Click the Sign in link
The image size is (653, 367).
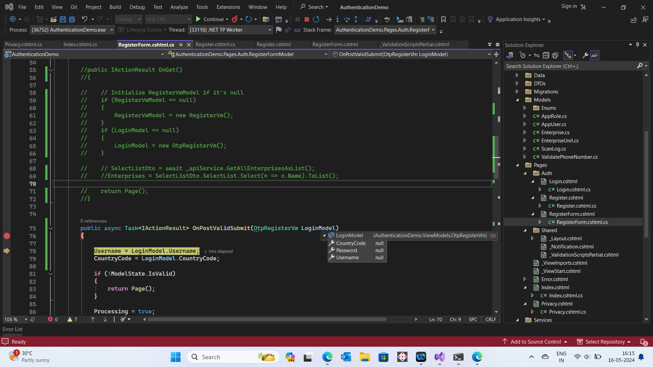tap(569, 6)
